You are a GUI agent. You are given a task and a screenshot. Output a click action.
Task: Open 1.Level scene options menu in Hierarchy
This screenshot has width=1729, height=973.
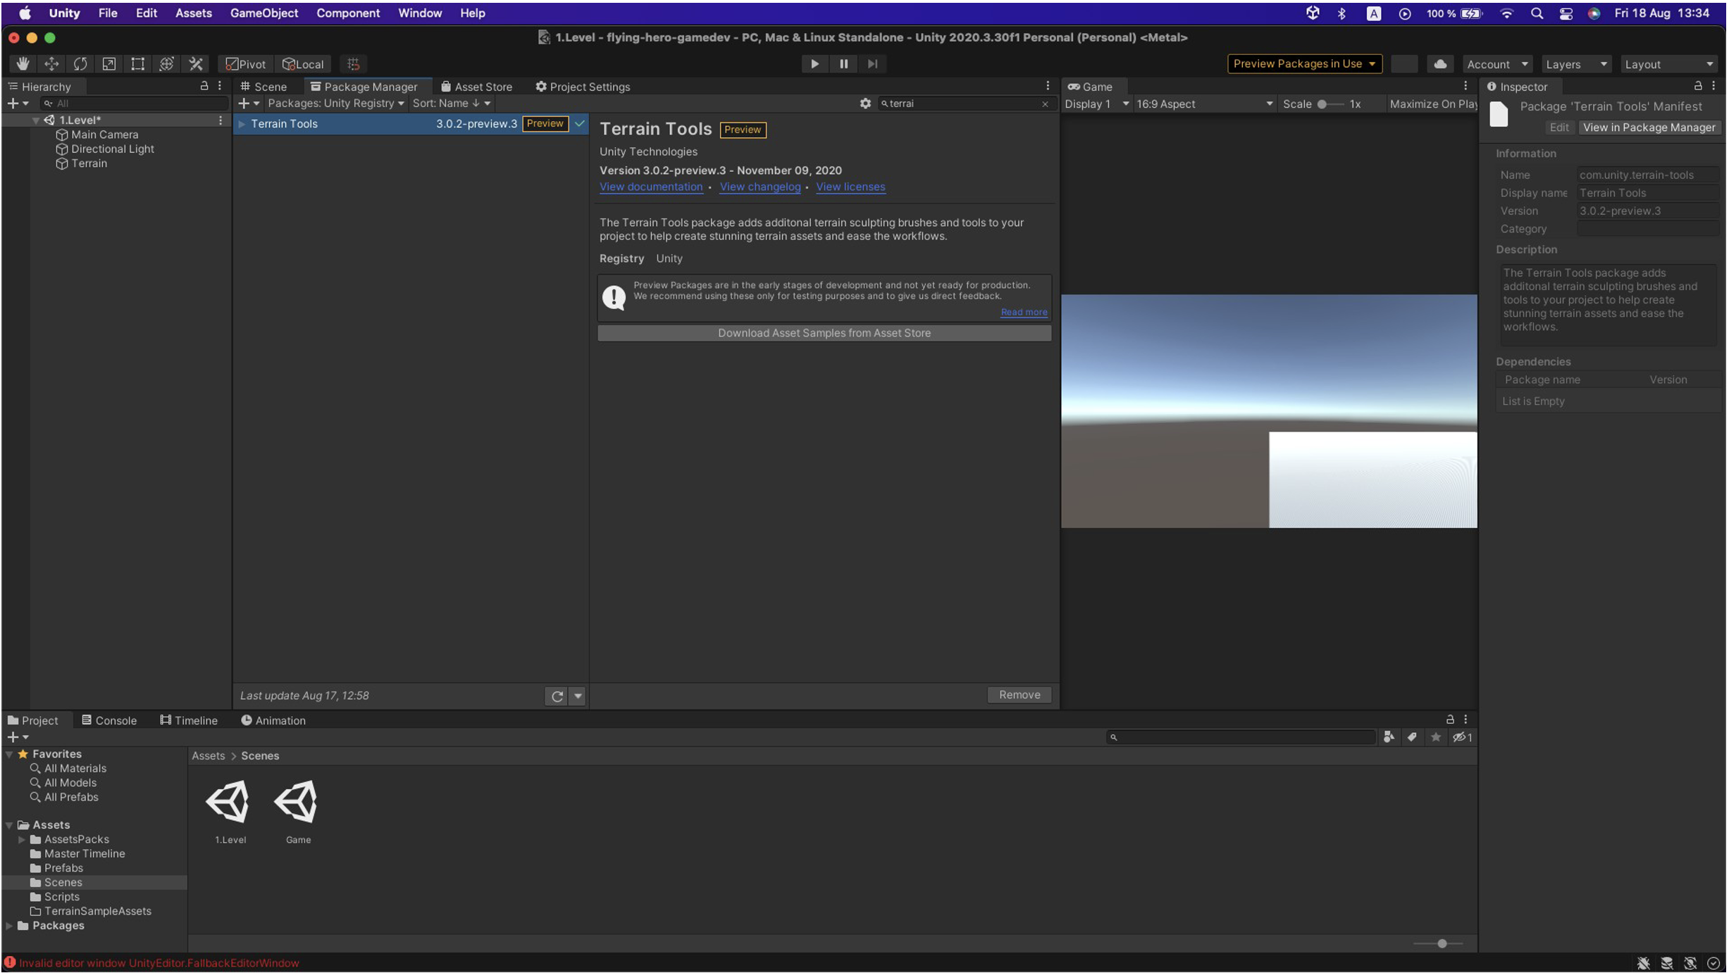tap(221, 120)
